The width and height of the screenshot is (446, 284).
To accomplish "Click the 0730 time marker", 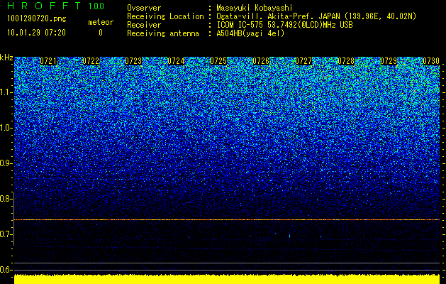I will coord(431,61).
